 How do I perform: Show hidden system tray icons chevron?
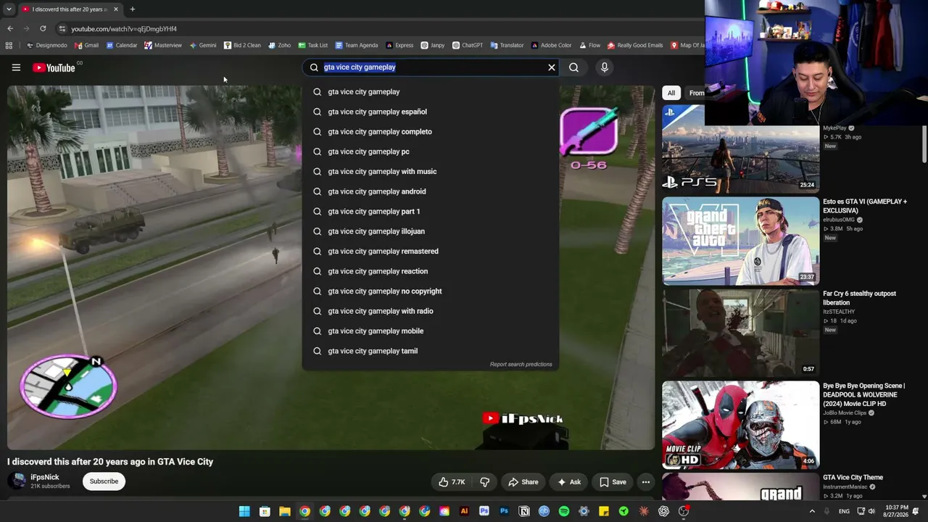(812, 511)
